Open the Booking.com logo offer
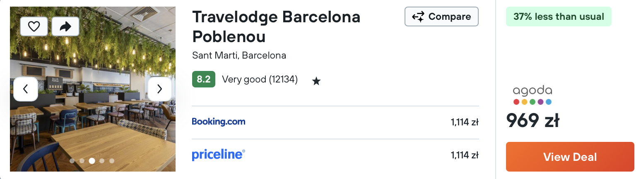 tap(219, 122)
